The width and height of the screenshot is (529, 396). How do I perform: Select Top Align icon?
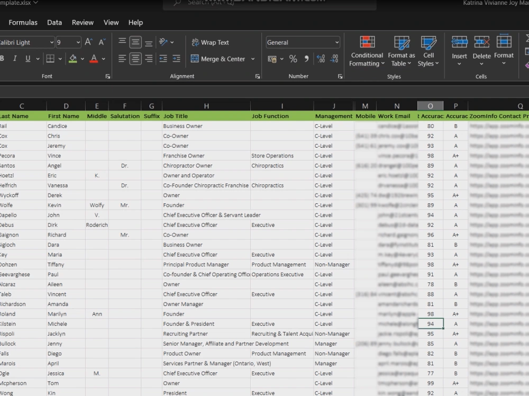pos(122,42)
